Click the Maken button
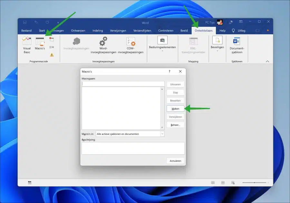Image resolution: width=290 pixels, height=203 pixels. (175, 109)
